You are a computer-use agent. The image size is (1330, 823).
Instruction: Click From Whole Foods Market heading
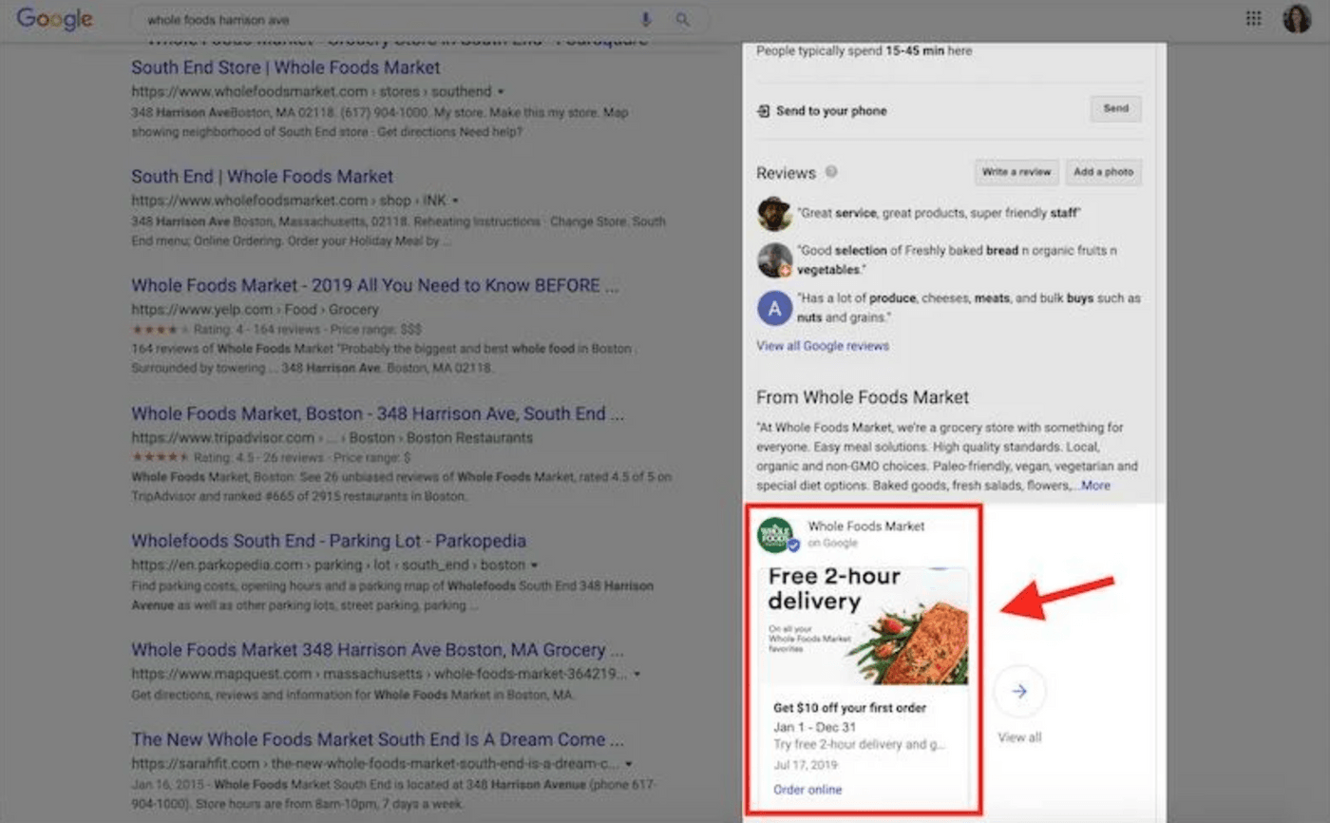pos(863,397)
